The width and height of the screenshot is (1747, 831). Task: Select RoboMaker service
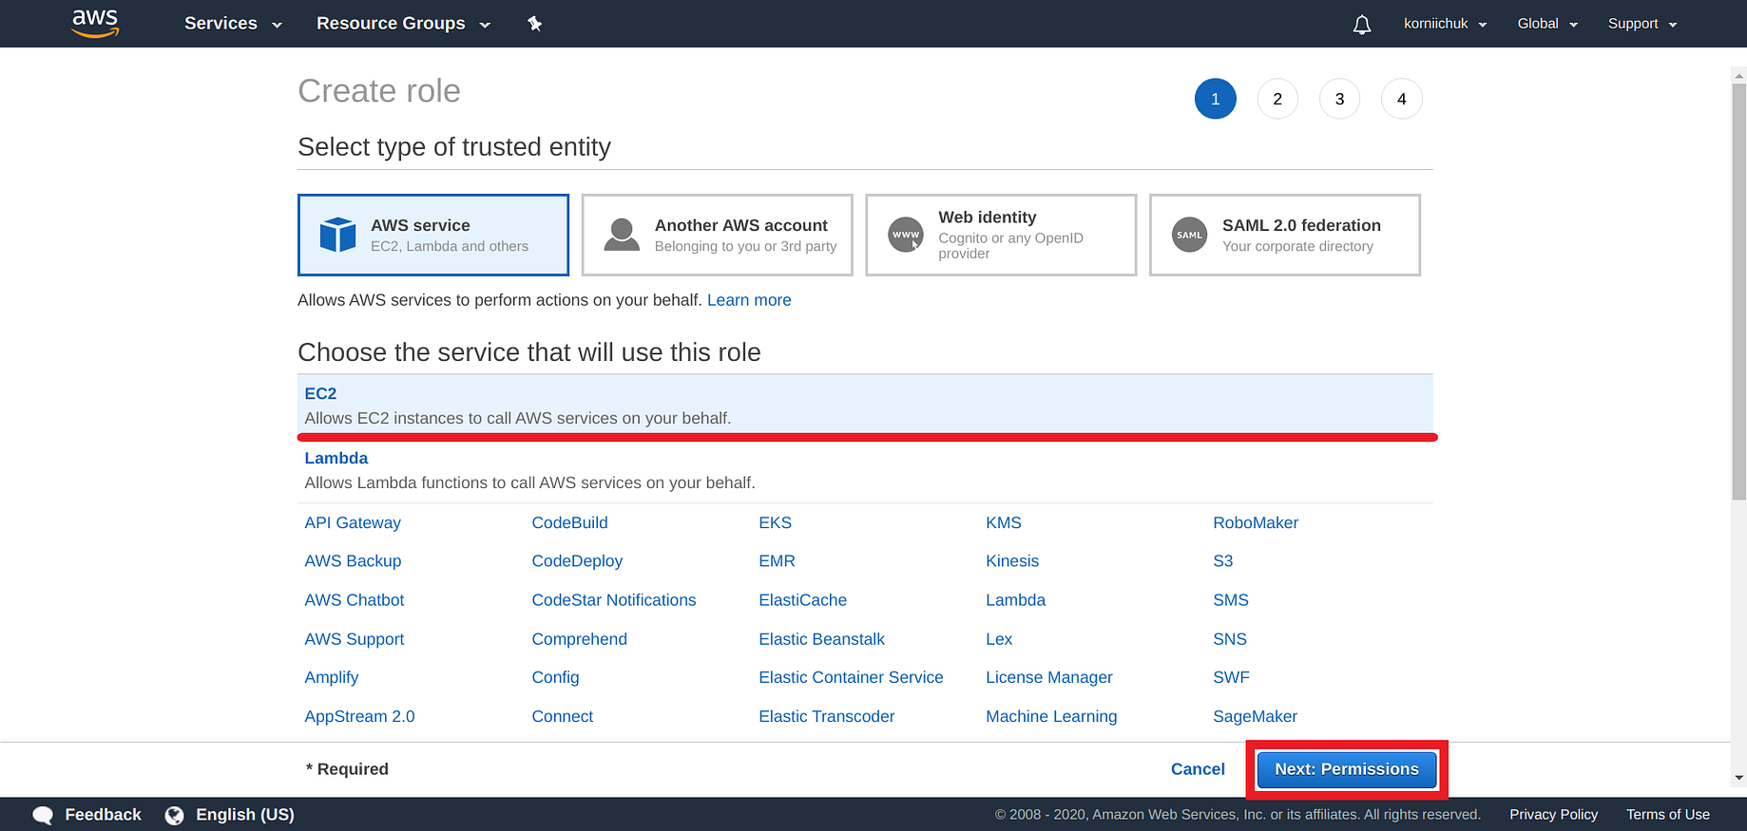pyautogui.click(x=1255, y=522)
